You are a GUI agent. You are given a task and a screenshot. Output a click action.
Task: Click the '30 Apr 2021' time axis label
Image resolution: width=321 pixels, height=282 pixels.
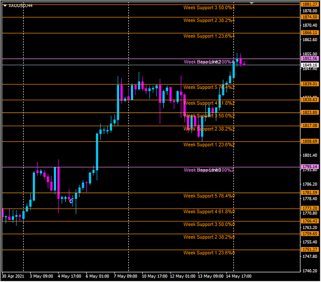(x=13, y=276)
